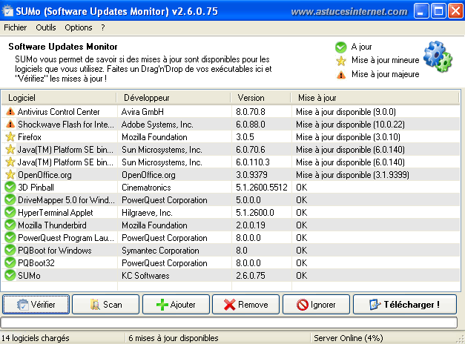Click the Scan button
Viewport: 465px width, 344px height.
tap(105, 304)
